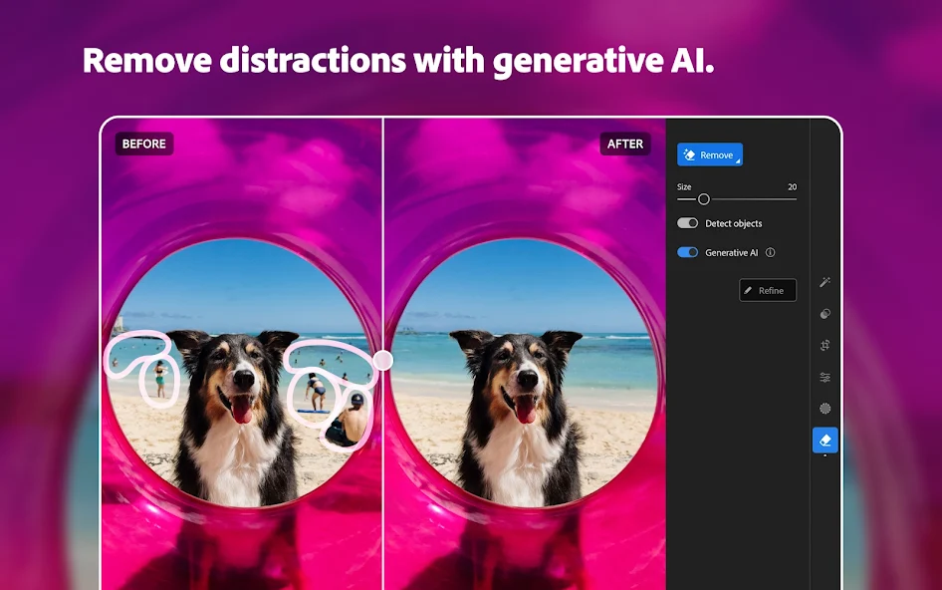Click the Size value showing 20

[792, 186]
